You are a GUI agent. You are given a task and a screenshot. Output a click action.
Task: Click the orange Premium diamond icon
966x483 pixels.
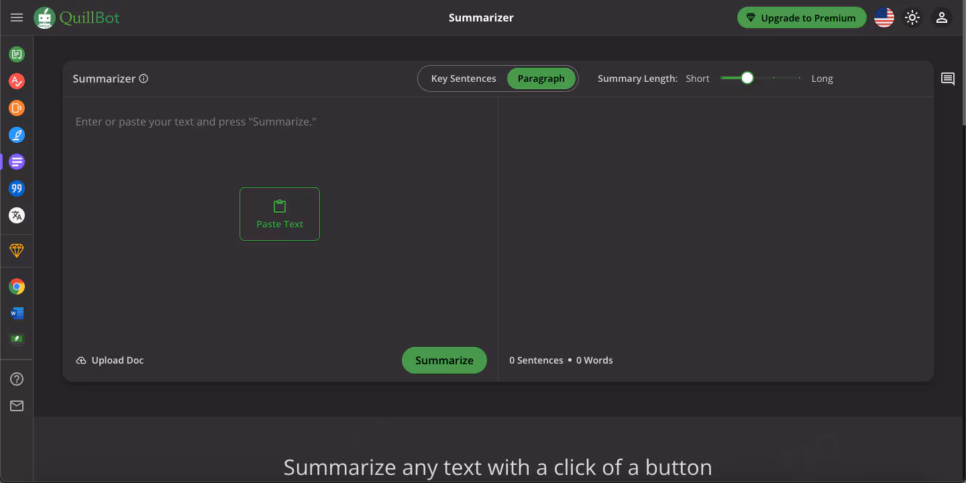[17, 250]
